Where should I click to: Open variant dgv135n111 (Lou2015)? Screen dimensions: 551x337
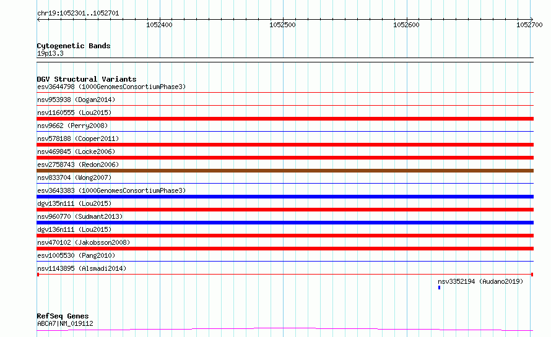(x=74, y=203)
